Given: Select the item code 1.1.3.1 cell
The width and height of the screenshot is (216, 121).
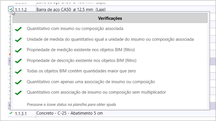Looking at the screenshot, I should (21, 113).
